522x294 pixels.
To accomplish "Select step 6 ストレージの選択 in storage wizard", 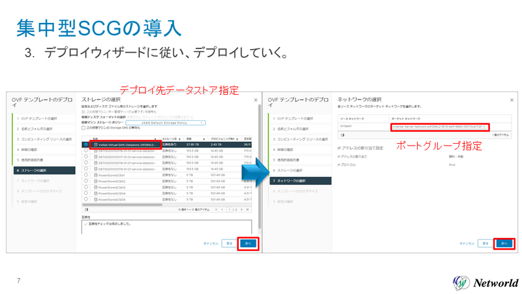I will click(44, 171).
